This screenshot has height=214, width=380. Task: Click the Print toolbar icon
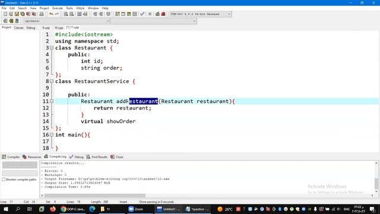pyautogui.click(x=42, y=14)
